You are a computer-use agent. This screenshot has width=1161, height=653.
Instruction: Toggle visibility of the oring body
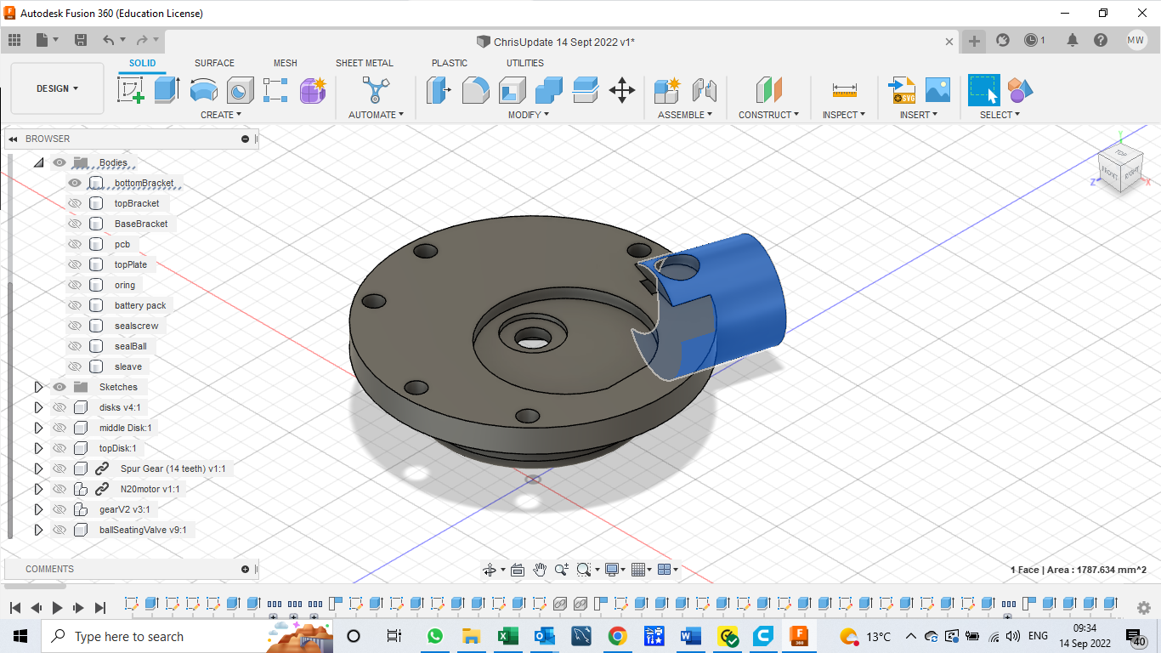coord(75,284)
